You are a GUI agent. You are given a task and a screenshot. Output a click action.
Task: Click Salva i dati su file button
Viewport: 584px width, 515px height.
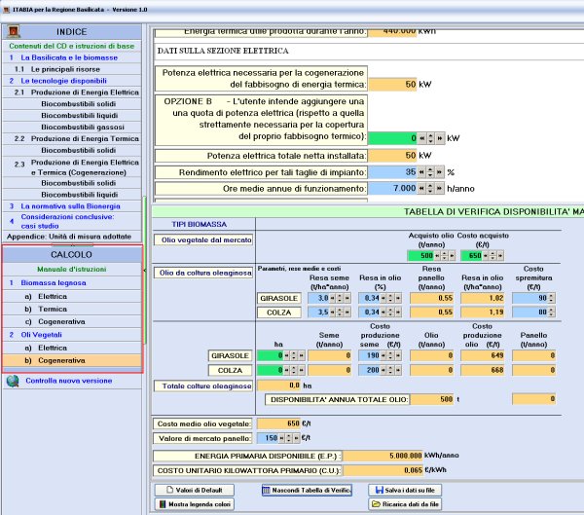[405, 490]
